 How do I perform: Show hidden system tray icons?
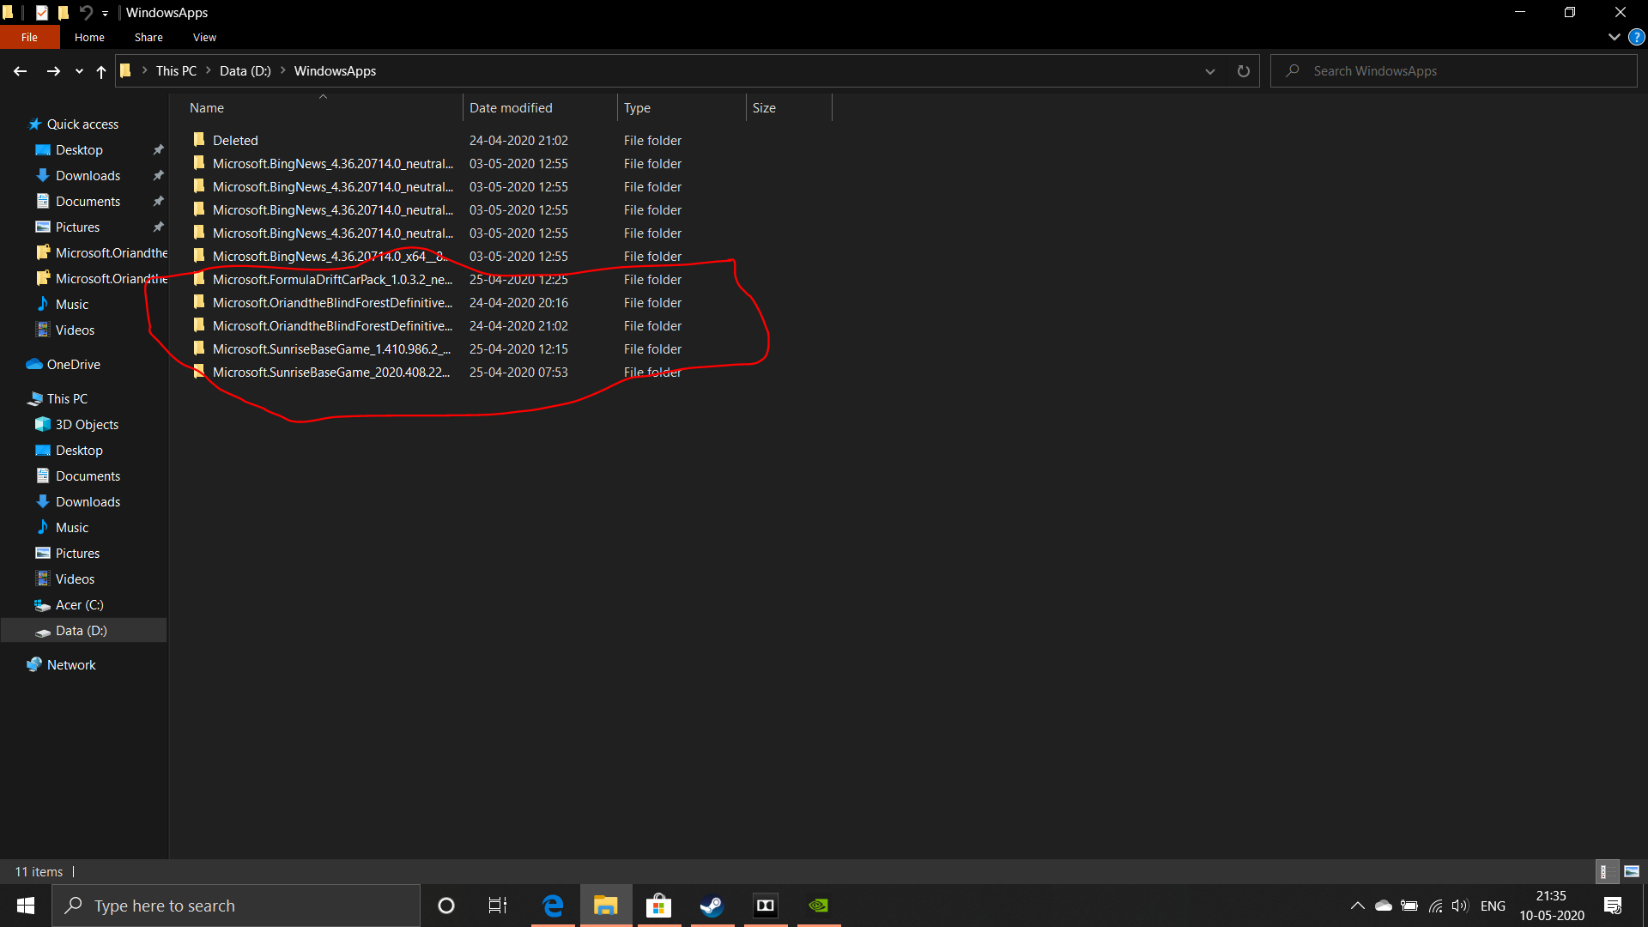pyautogui.click(x=1358, y=906)
